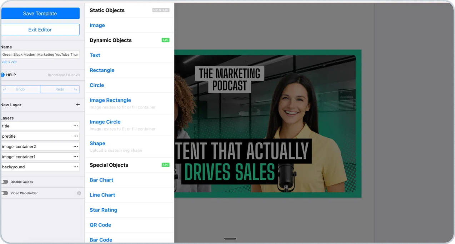This screenshot has width=455, height=244.
Task: Open options menu for image-container1 layer
Action: [x=76, y=157]
